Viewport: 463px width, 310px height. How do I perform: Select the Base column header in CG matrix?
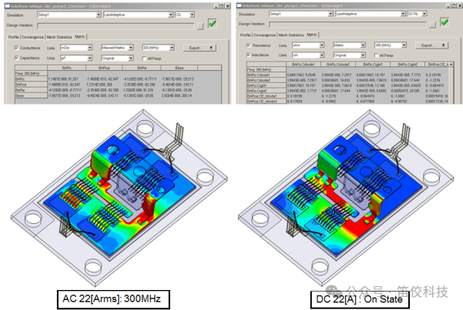click(x=179, y=68)
